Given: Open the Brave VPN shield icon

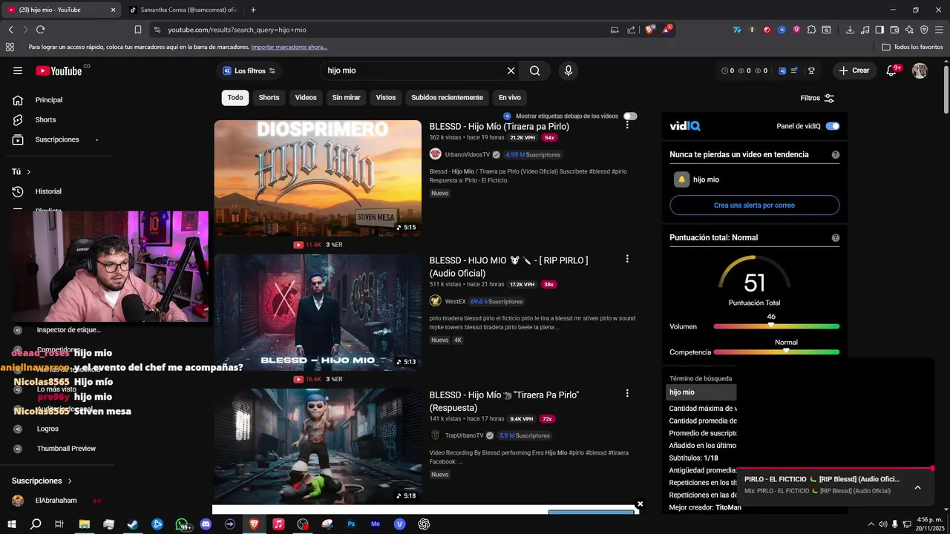Looking at the screenshot, I should [924, 30].
